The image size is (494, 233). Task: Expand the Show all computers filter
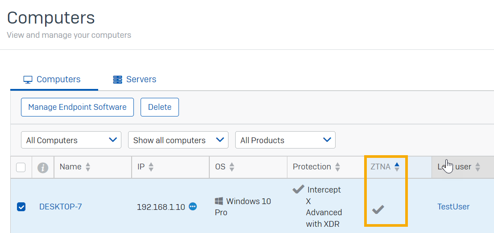click(178, 140)
